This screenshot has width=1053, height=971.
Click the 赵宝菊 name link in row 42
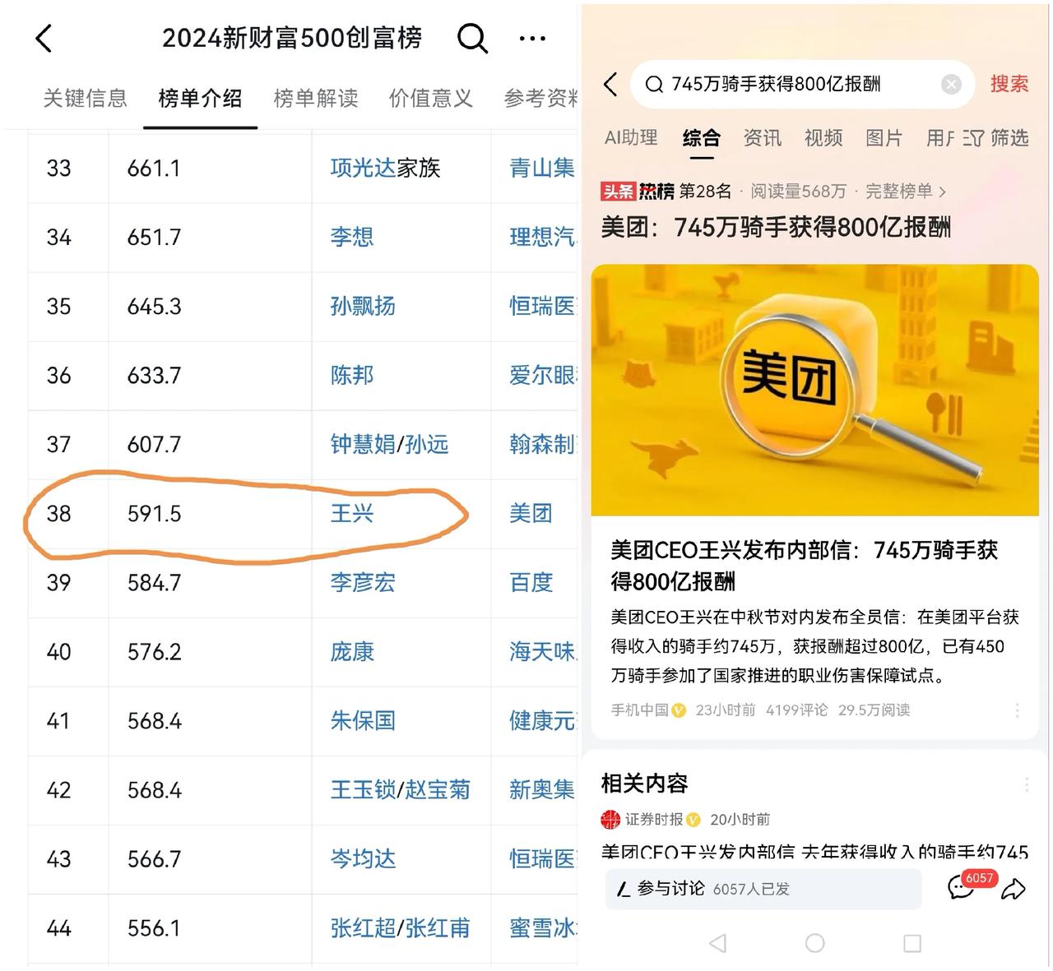tap(438, 790)
